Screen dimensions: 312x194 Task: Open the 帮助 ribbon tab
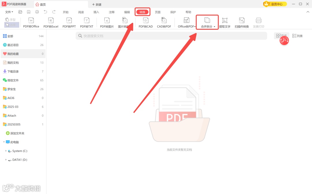(x=188, y=12)
